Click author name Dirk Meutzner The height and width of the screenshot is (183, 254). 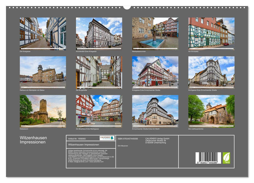click(122, 145)
